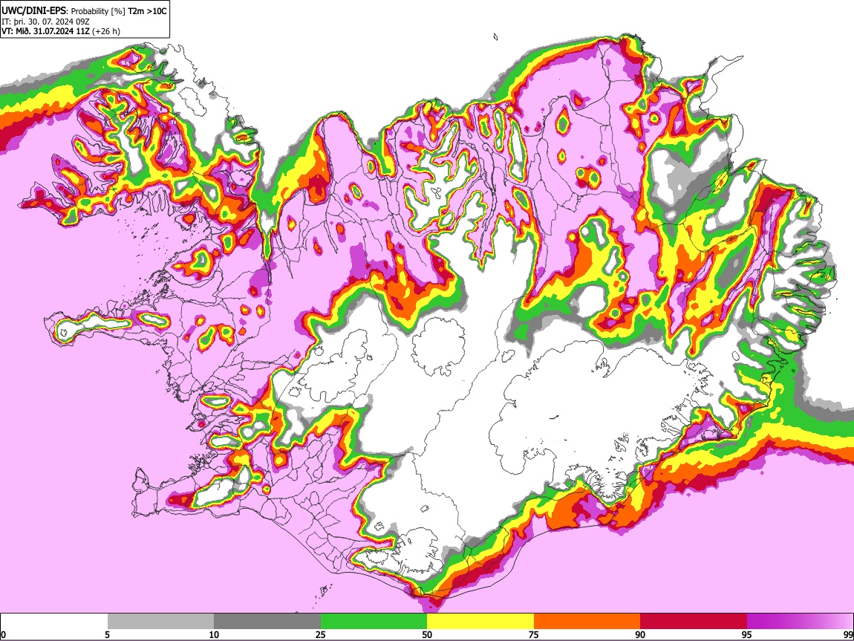Click the purple-pink 95–99% legend band

tap(800, 622)
